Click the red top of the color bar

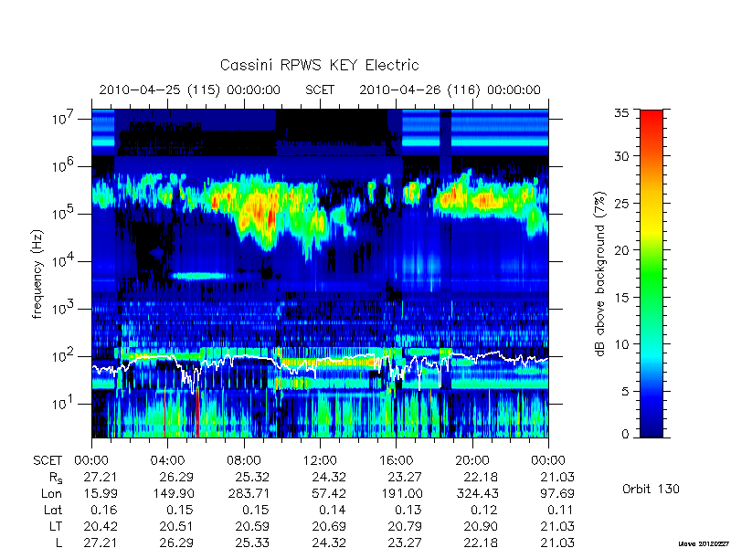pos(652,117)
